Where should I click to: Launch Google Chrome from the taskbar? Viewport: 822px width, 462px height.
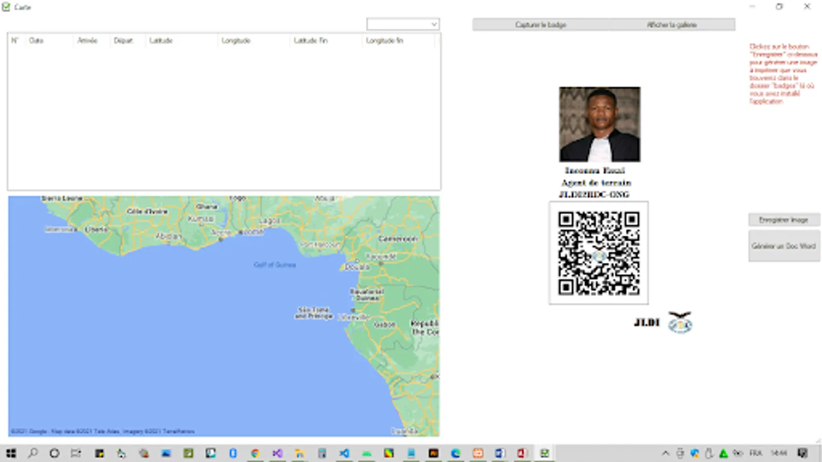[x=255, y=453]
